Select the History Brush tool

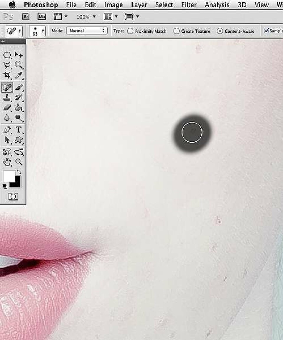[19, 98]
